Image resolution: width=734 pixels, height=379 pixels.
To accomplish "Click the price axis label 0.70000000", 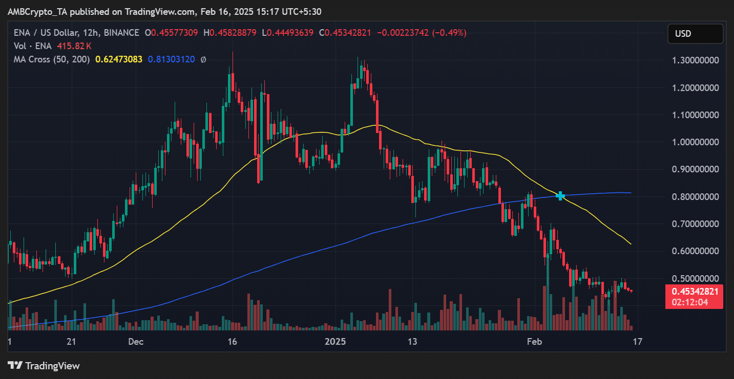I will point(695,224).
